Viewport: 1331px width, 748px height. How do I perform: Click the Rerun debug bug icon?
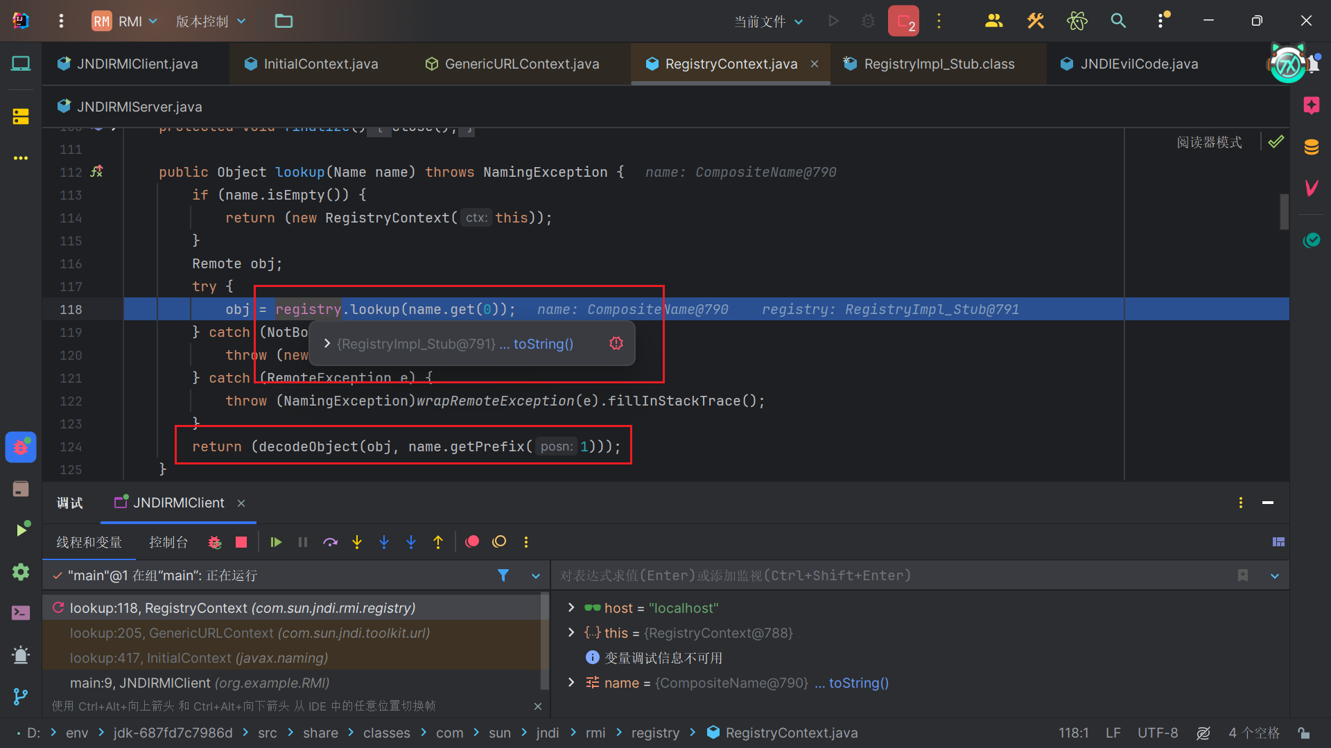pyautogui.click(x=215, y=542)
